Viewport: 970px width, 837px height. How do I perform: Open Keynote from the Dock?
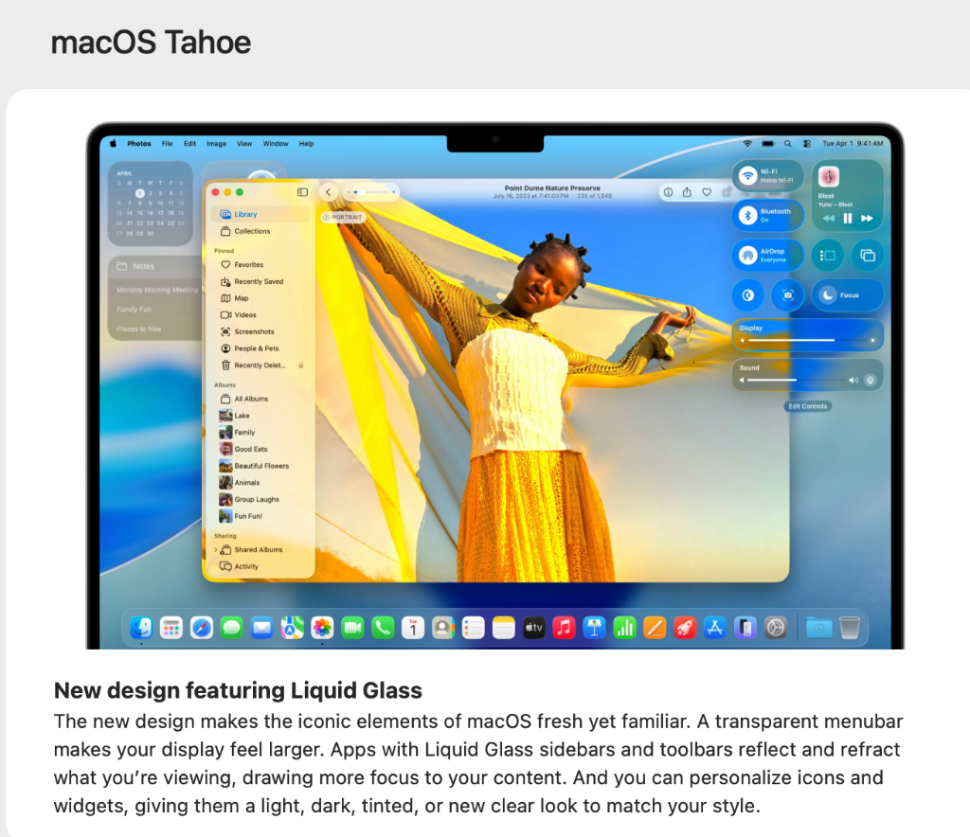click(x=595, y=628)
